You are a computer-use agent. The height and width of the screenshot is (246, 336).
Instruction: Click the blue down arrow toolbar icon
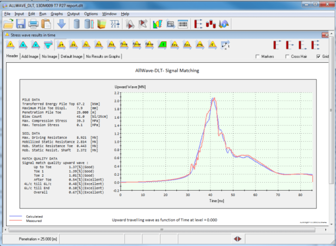pos(61,24)
